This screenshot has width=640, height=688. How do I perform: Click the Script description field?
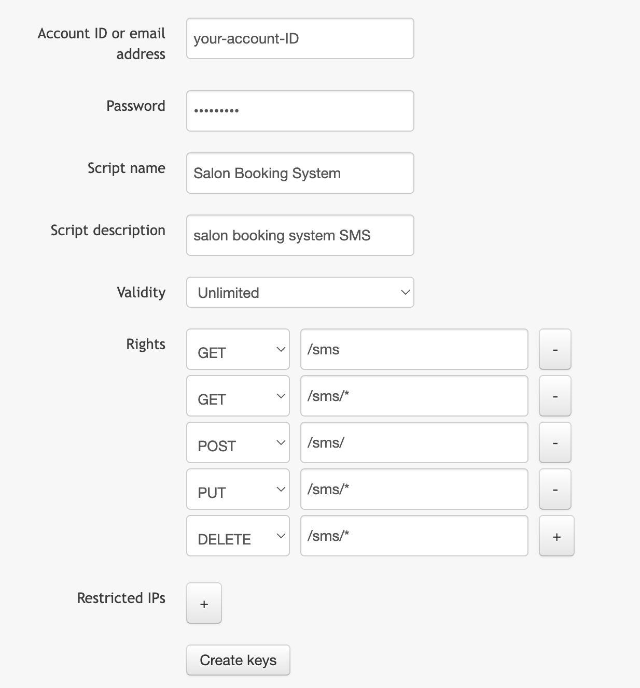tap(300, 235)
